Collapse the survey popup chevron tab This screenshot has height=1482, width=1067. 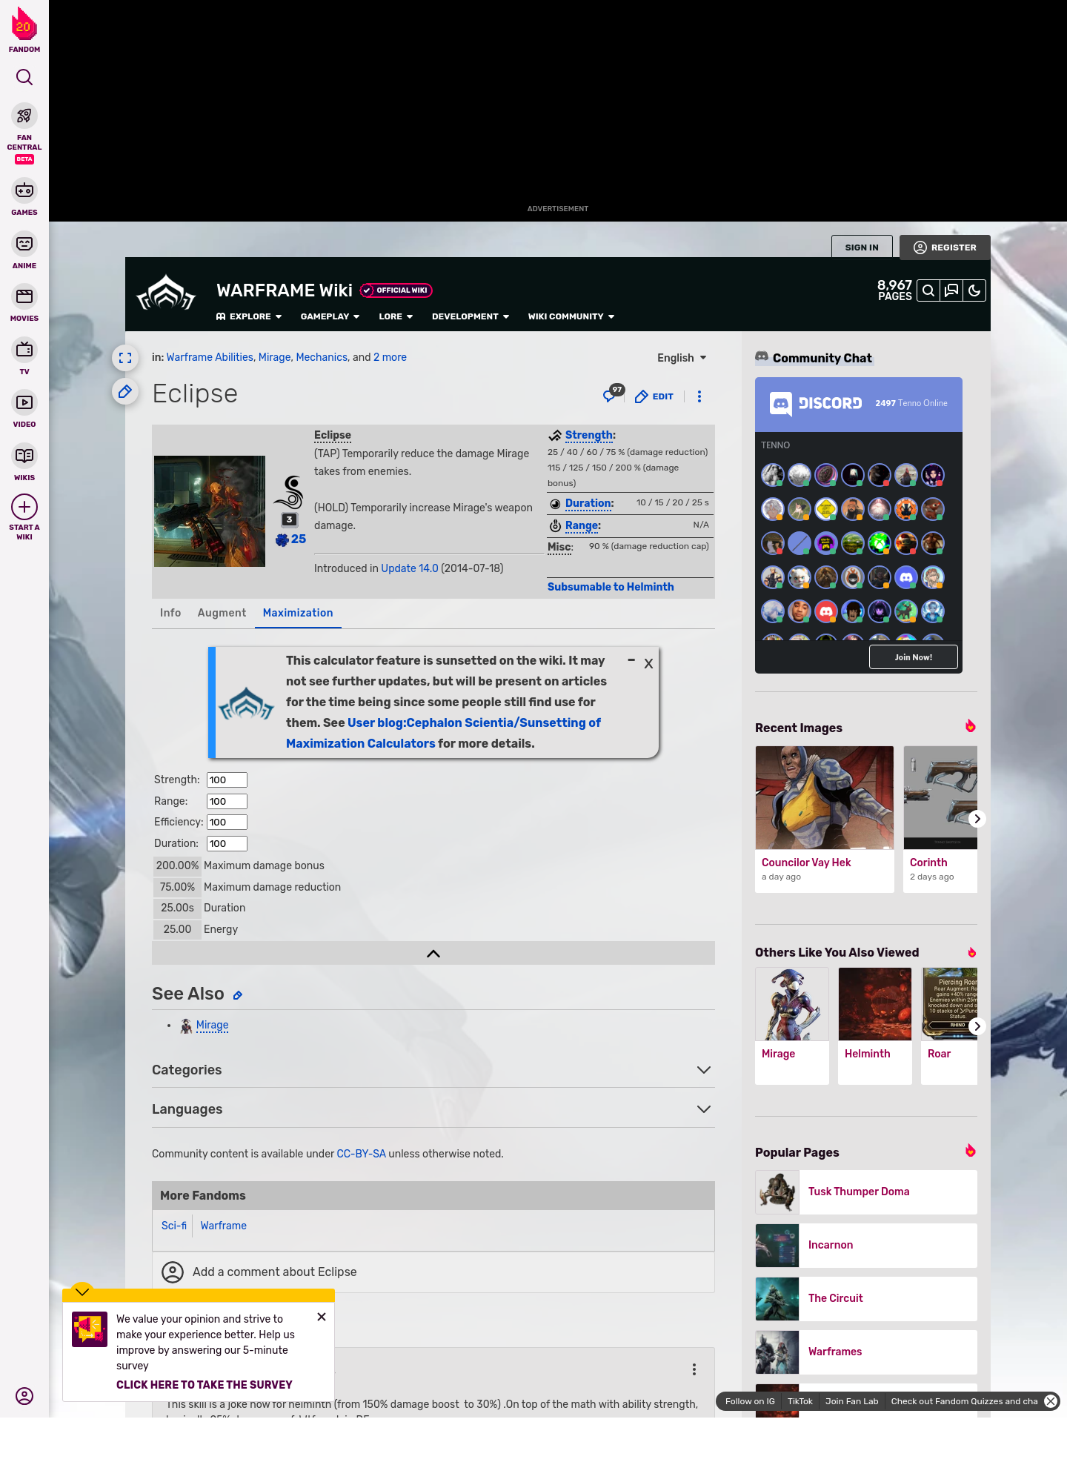pyautogui.click(x=82, y=1291)
